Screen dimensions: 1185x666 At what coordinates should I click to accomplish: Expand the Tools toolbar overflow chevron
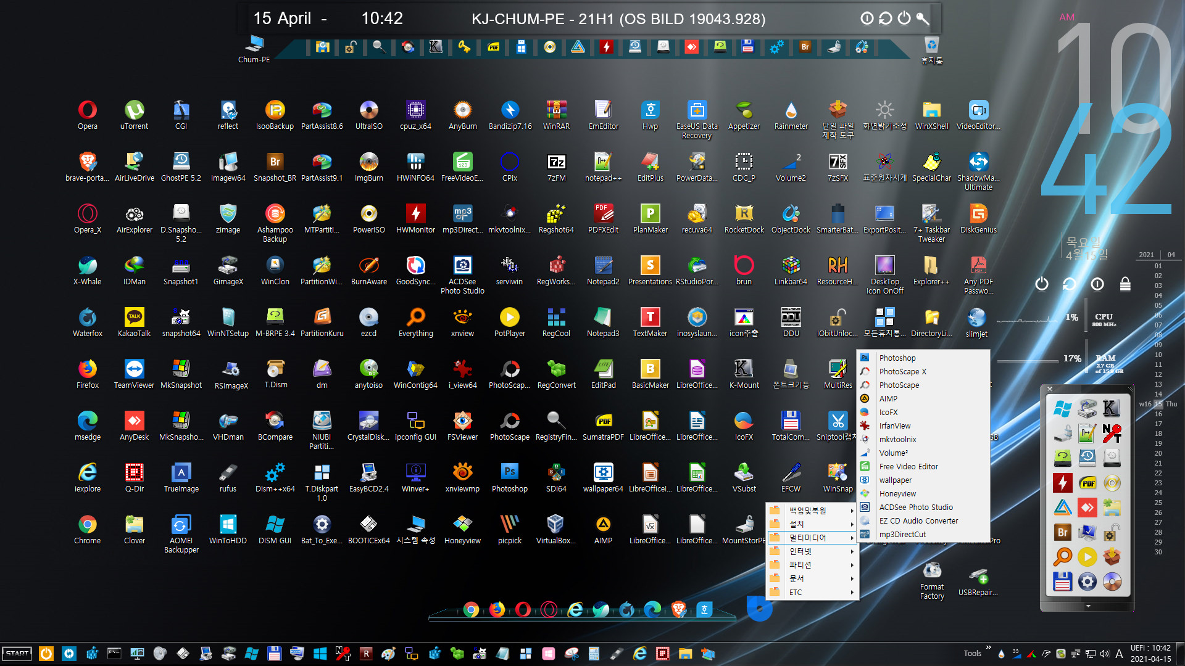[x=988, y=648]
